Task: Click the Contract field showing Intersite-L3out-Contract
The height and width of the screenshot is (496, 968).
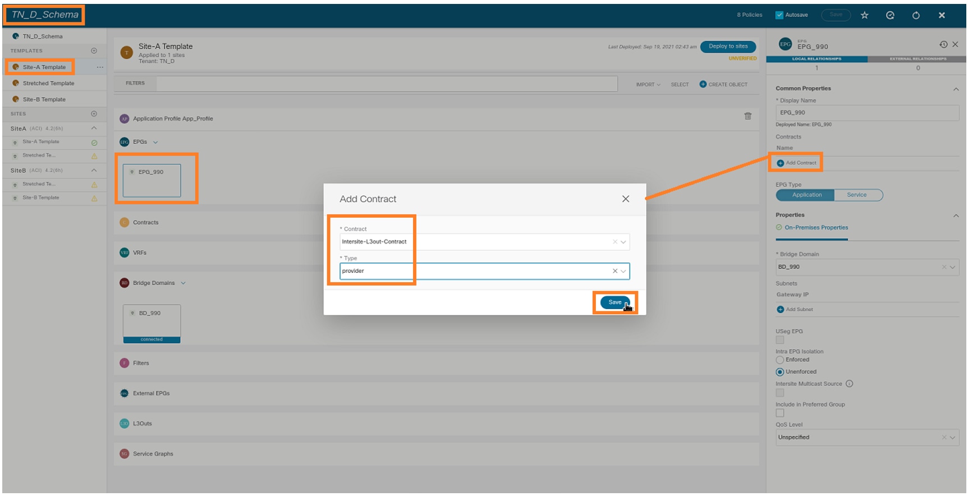Action: tap(484, 242)
